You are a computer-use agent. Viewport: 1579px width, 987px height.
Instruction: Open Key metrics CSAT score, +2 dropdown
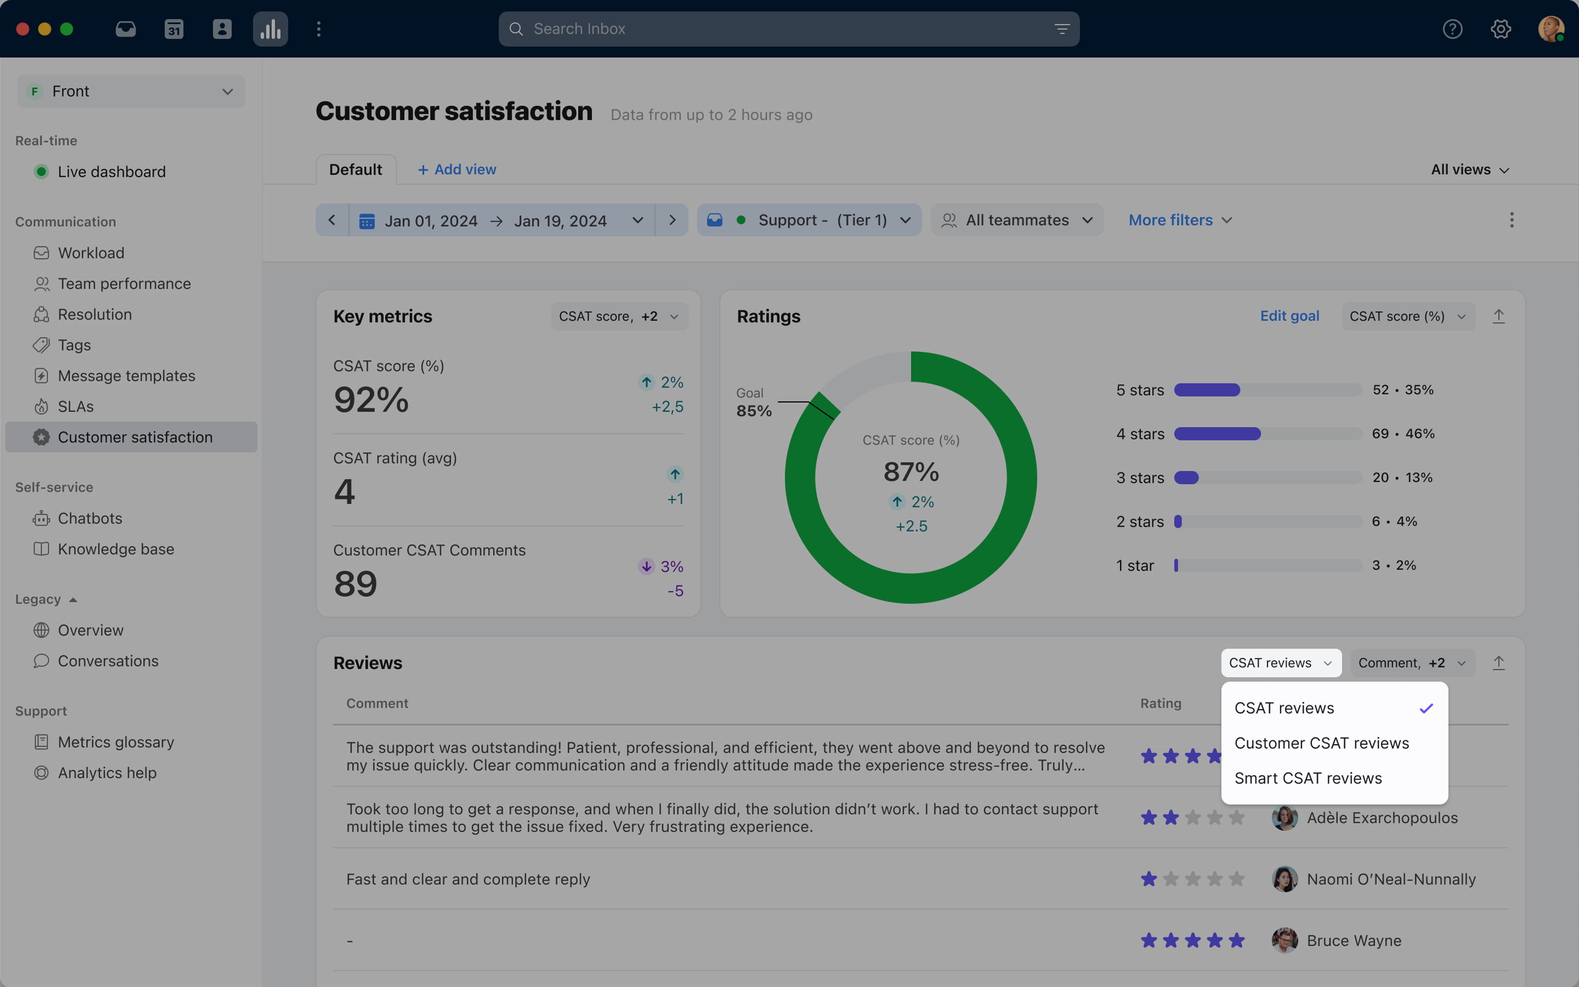[619, 316]
